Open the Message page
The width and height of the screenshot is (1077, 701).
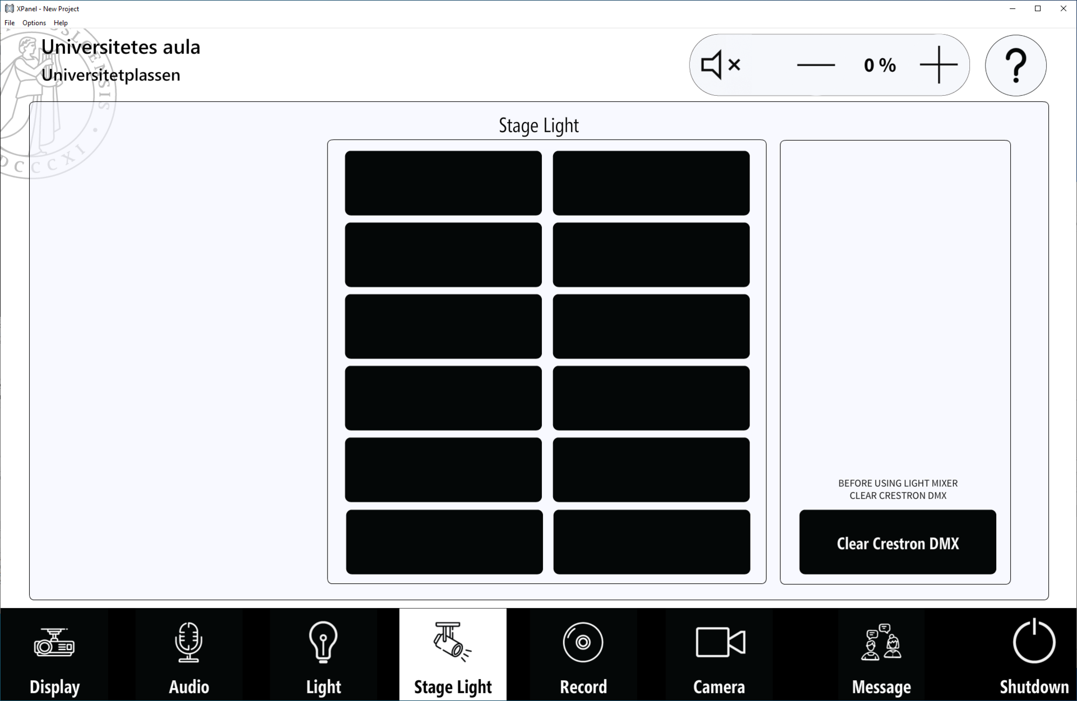[x=881, y=654]
